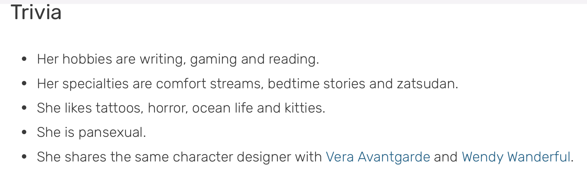Click the line about tattoos and horror

(x=181, y=108)
